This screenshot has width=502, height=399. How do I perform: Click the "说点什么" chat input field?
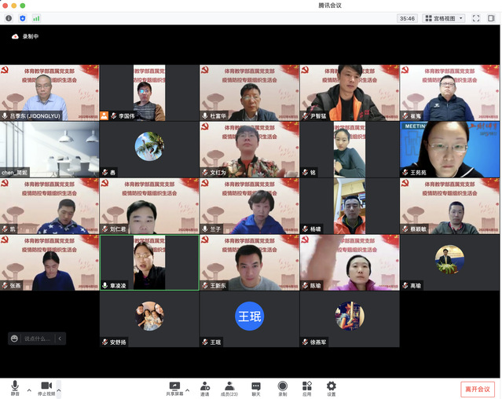tap(36, 339)
